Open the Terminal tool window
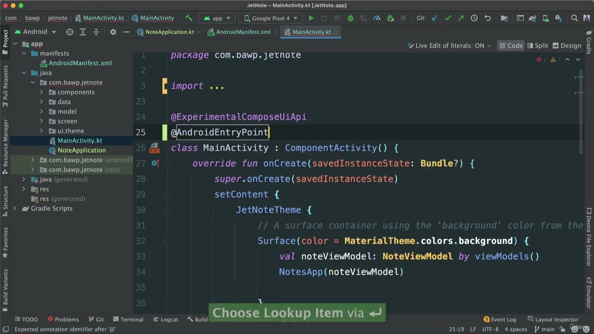 tap(128, 319)
